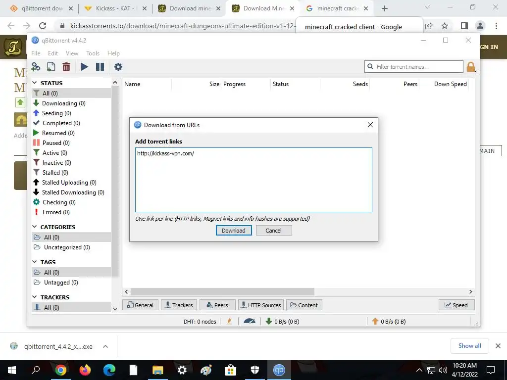Switch to the HTTP Sources tab

tap(261, 305)
